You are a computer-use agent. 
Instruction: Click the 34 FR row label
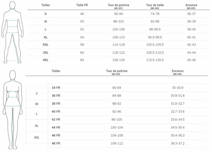point(56,88)
